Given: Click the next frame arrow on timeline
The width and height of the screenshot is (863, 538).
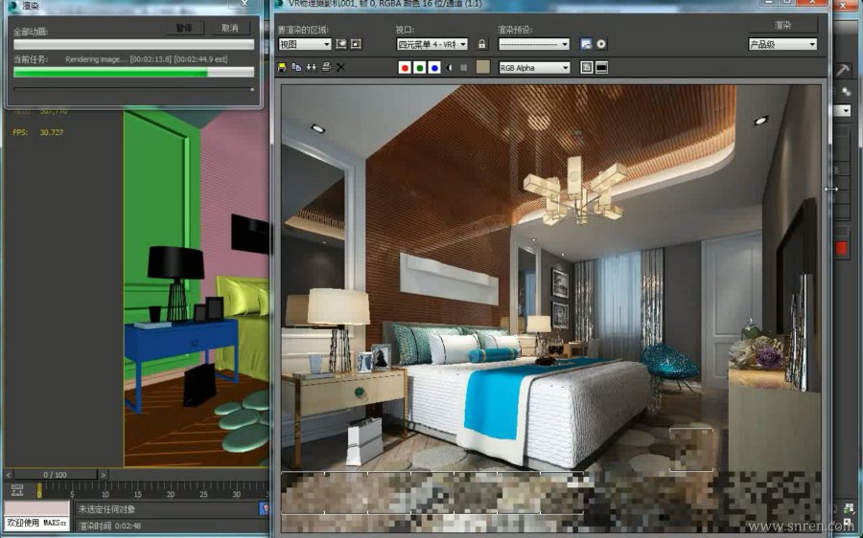Looking at the screenshot, I should coord(103,475).
